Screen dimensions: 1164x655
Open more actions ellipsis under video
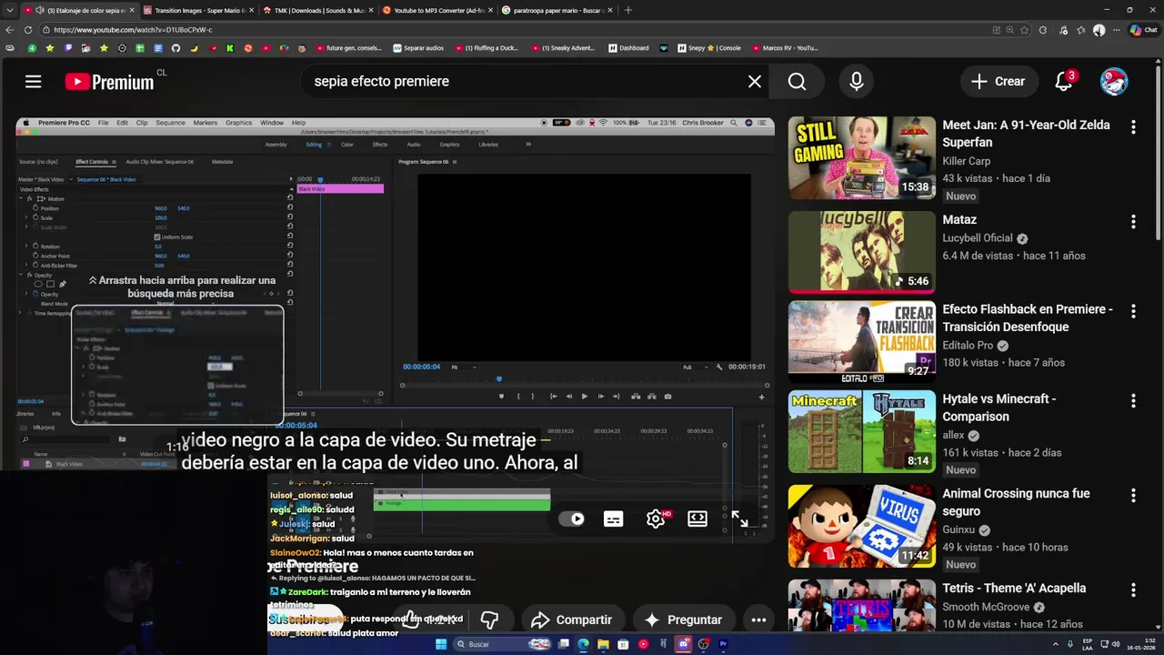click(x=758, y=620)
